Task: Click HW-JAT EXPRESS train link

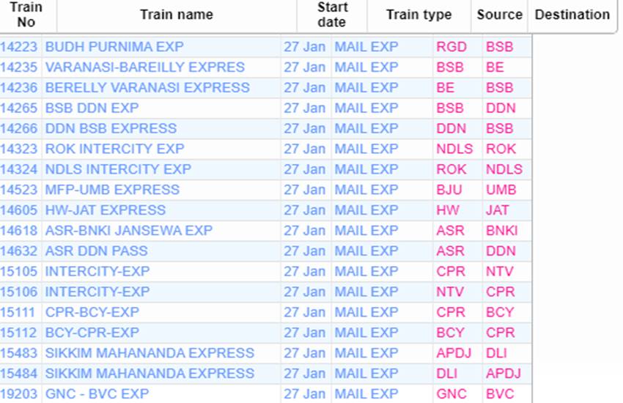Action: pyautogui.click(x=106, y=210)
